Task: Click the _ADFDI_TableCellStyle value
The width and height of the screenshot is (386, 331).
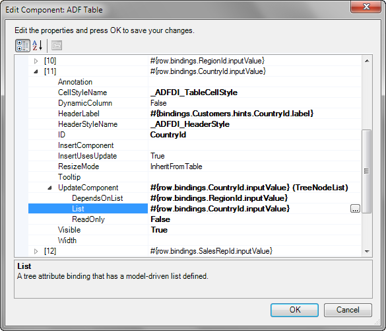Action: [x=194, y=92]
